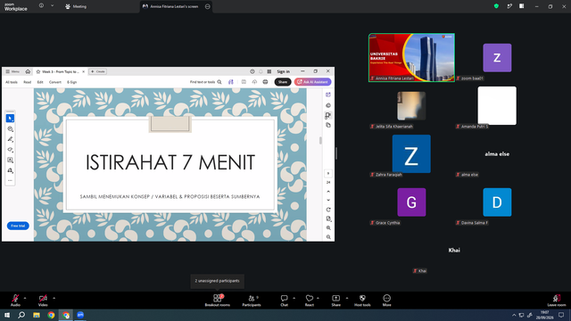This screenshot has width=571, height=321.
Task: Expand audio options arrow next to Audio
Action: (25, 298)
